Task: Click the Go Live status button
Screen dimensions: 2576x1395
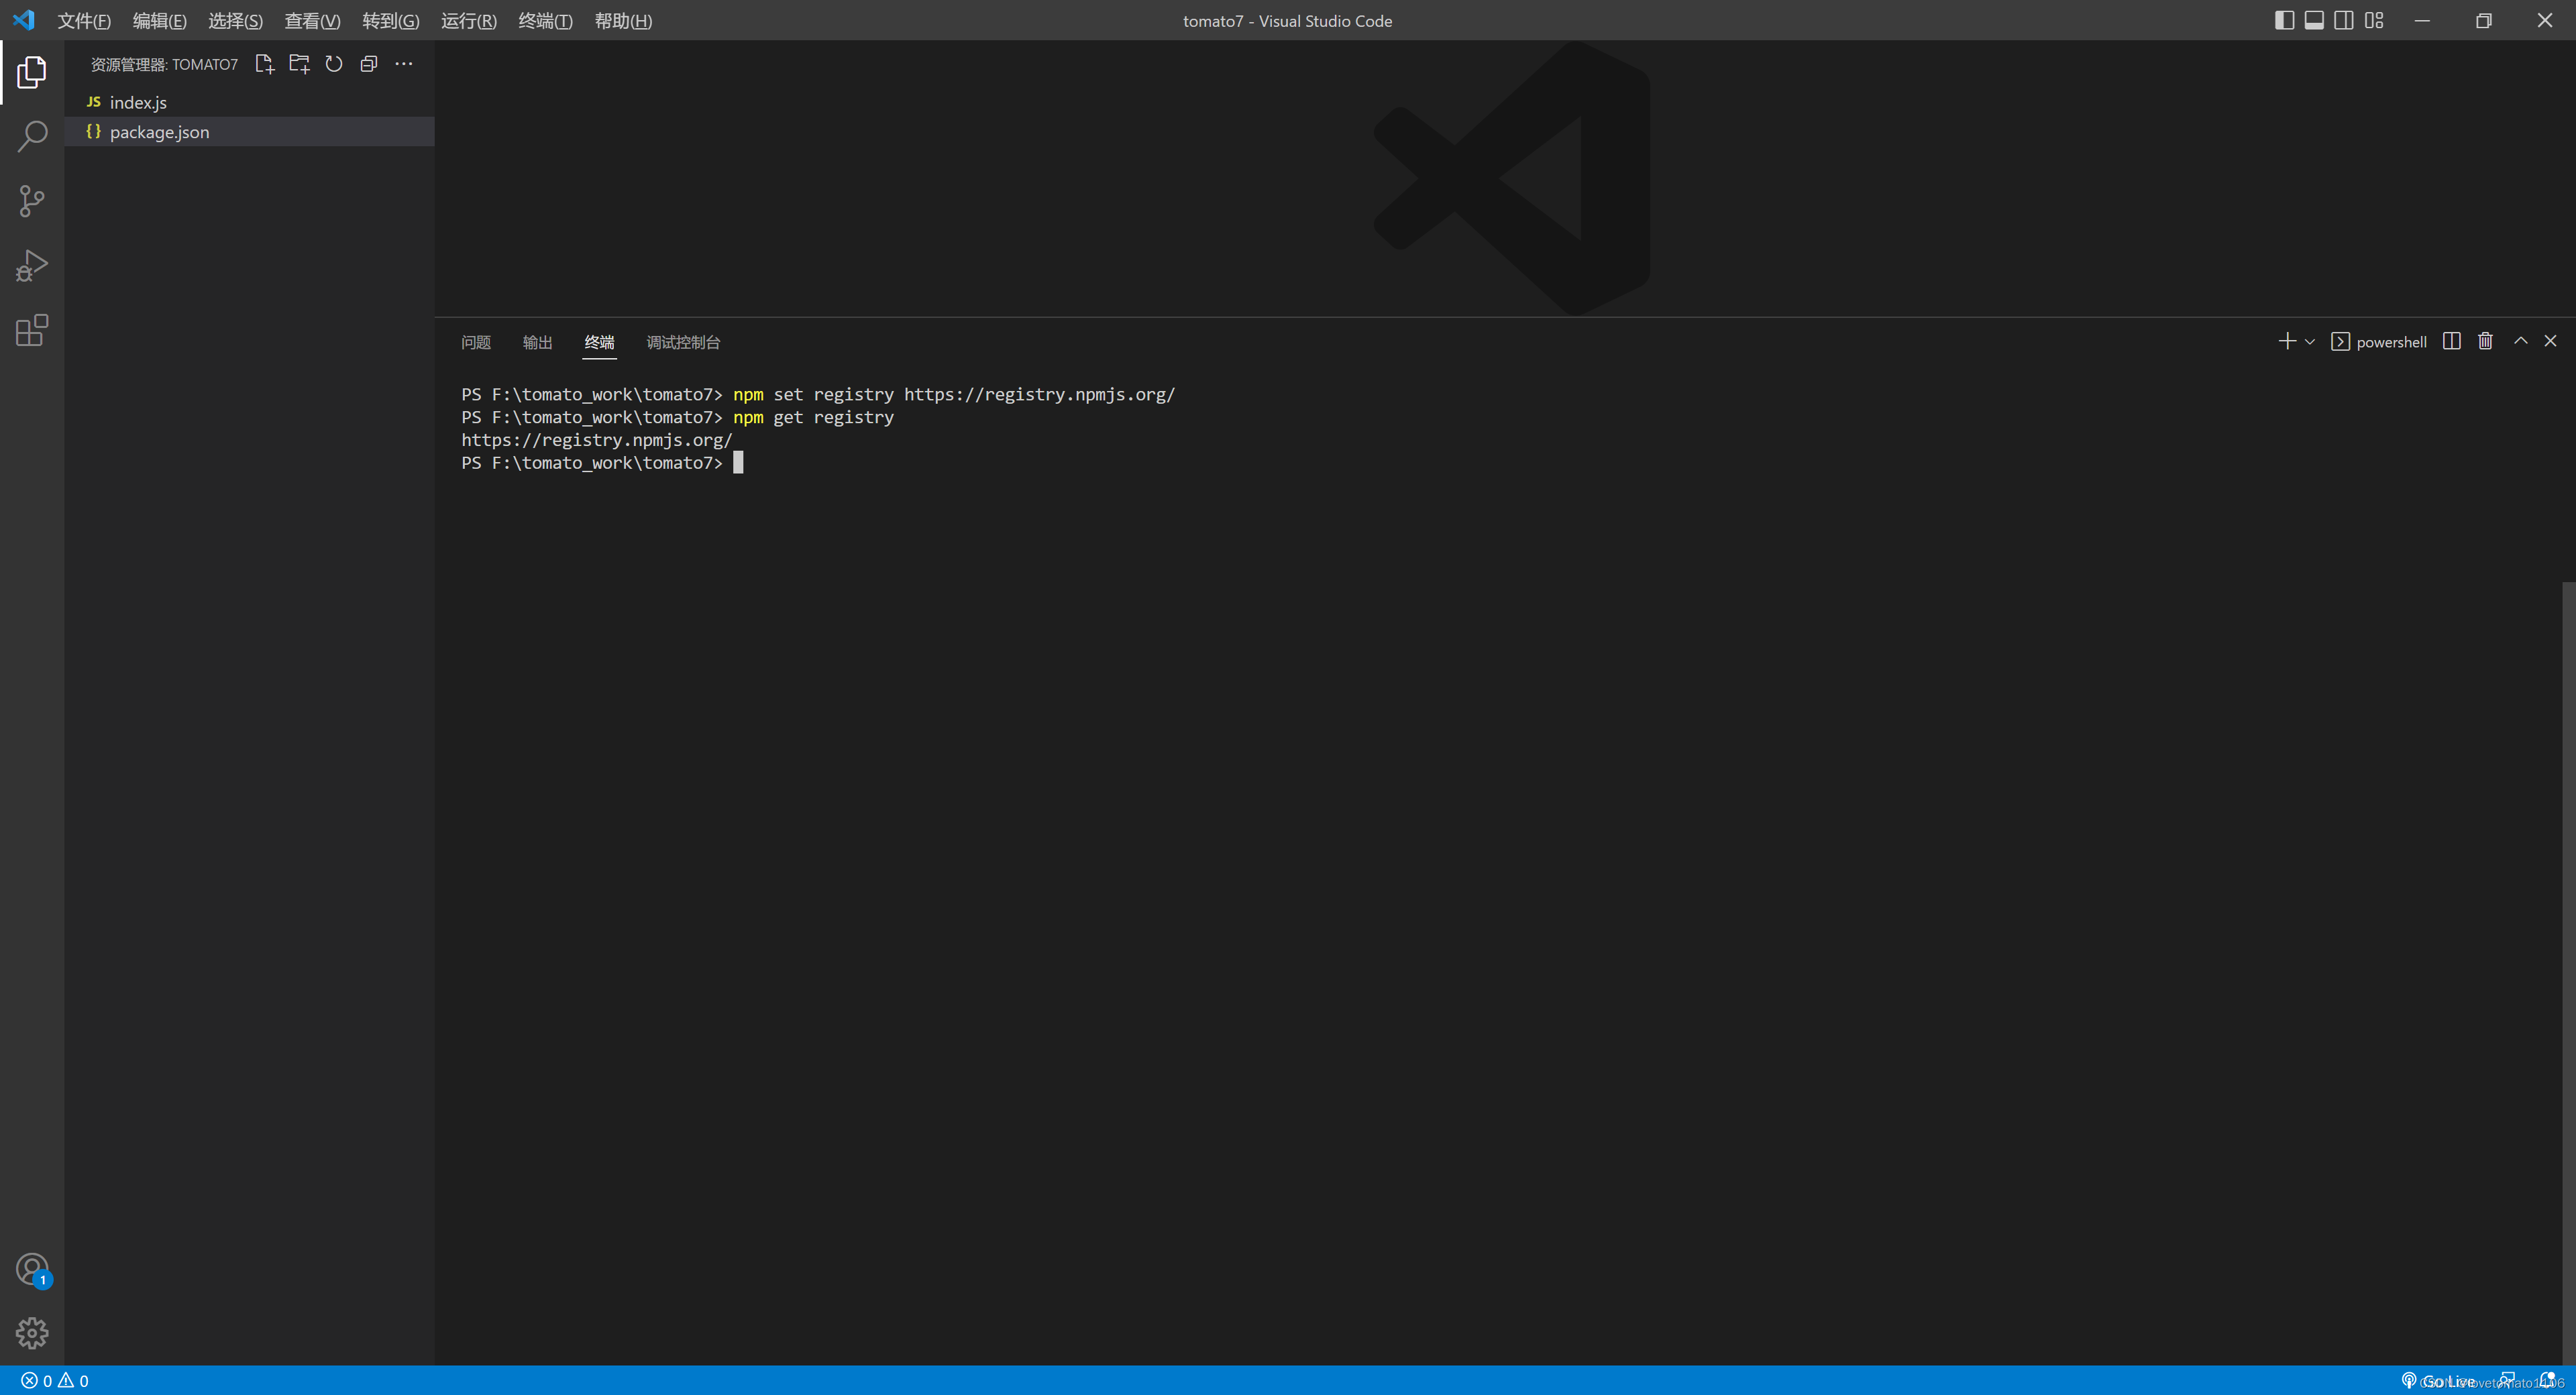Action: pos(2438,1381)
